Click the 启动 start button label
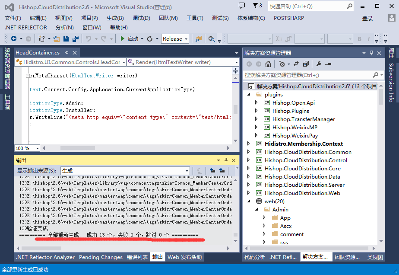This screenshot has width=399, height=275. [133, 39]
